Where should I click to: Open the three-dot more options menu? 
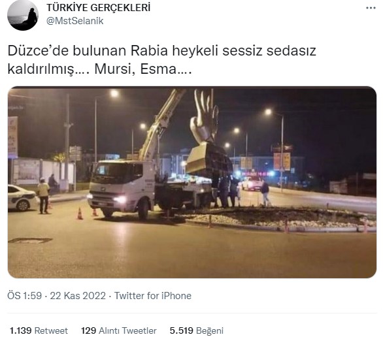[371, 8]
